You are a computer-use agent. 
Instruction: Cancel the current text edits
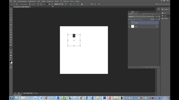(x=92, y=4)
